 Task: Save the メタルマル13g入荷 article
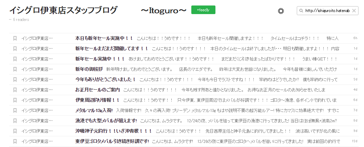click(15, 111)
